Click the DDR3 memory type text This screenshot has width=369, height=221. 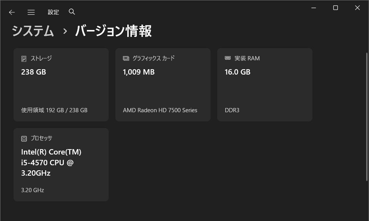(232, 110)
